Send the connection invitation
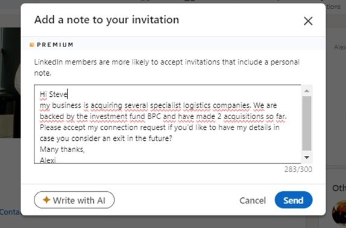This screenshot has width=346, height=228. (294, 200)
